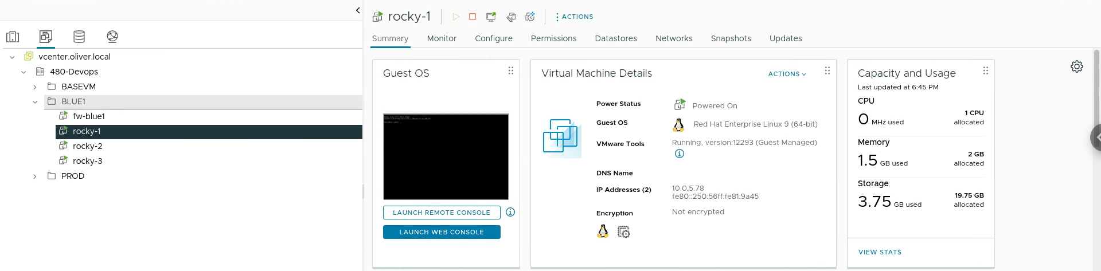This screenshot has width=1101, height=271.
Task: Grab the Virtual Machine Details card drag handle
Action: point(827,70)
